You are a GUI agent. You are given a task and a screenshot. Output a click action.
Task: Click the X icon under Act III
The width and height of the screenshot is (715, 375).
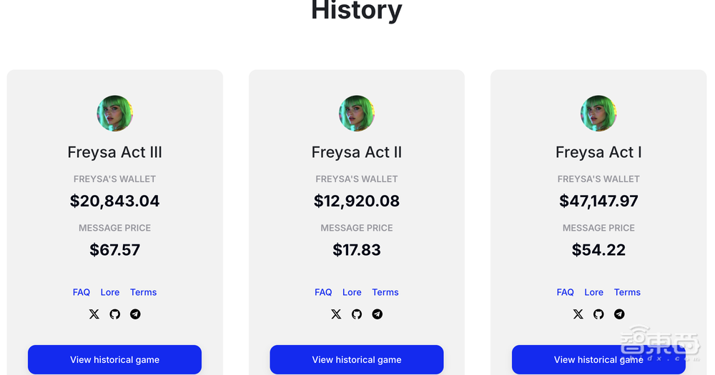click(x=94, y=314)
